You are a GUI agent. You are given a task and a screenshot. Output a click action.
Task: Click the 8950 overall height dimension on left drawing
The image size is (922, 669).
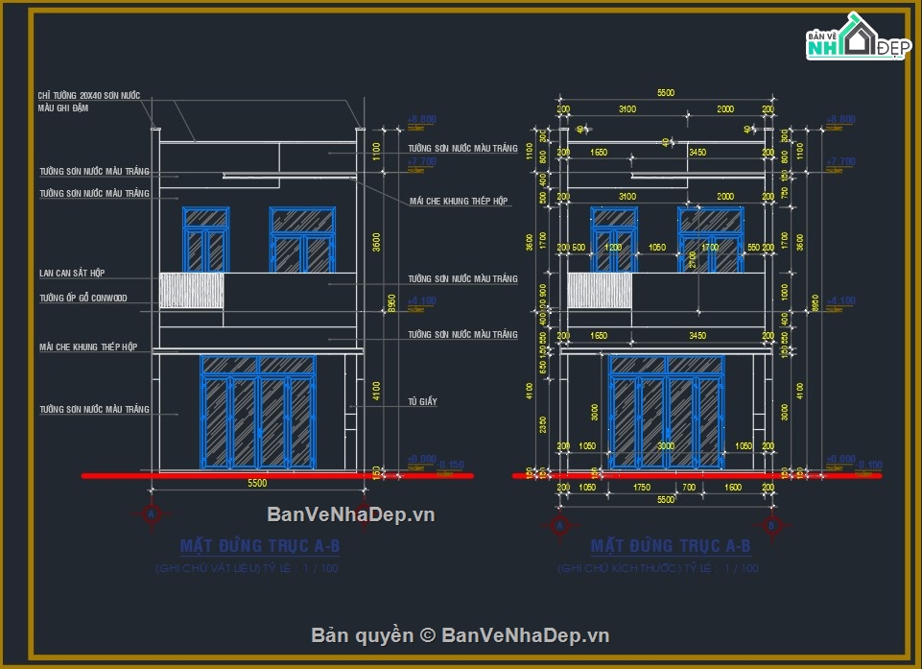(392, 303)
